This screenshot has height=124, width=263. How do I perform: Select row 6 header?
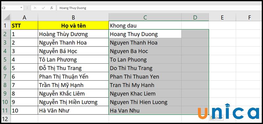6,68
